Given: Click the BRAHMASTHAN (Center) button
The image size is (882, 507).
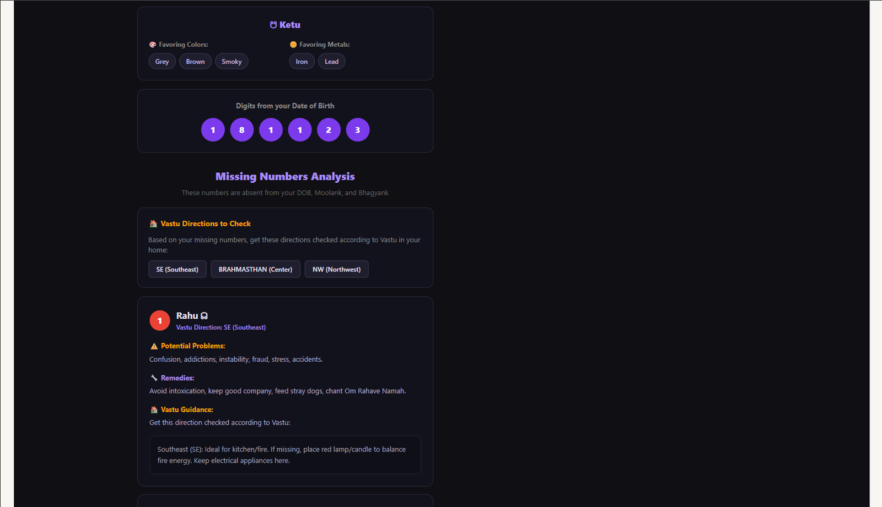Looking at the screenshot, I should 255,269.
